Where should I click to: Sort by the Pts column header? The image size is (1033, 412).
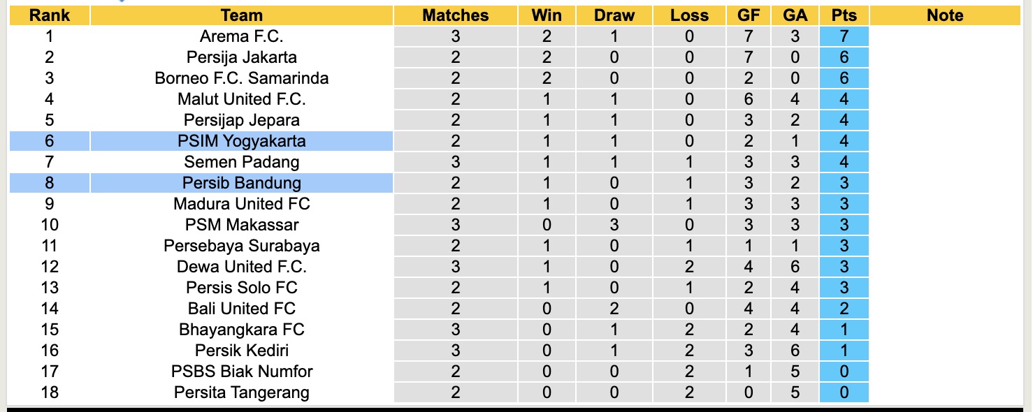(x=844, y=15)
